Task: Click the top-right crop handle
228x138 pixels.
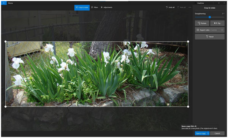Action: pyautogui.click(x=188, y=41)
